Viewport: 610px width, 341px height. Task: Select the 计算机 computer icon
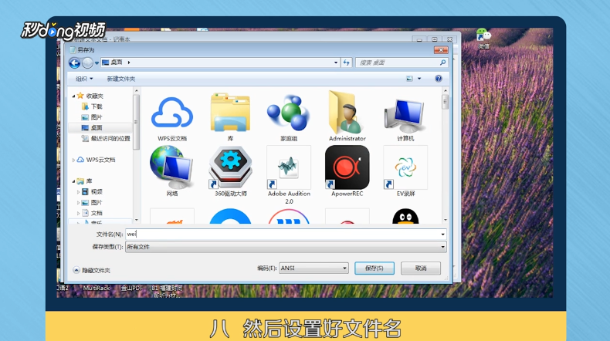(405, 114)
